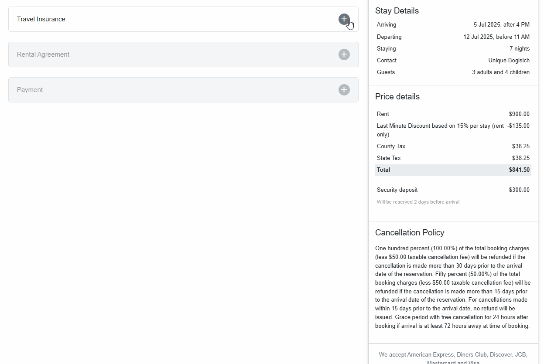Expand the Travel Insurance plus icon

tap(344, 19)
